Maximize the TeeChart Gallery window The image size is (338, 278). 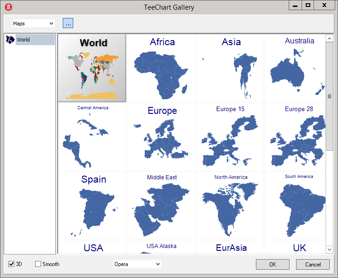pos(308,6)
